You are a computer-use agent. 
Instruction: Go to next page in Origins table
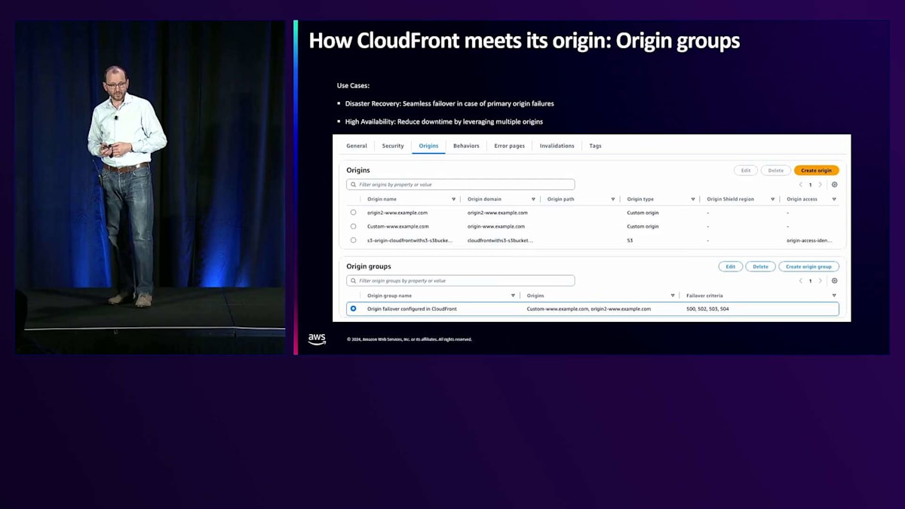click(821, 185)
